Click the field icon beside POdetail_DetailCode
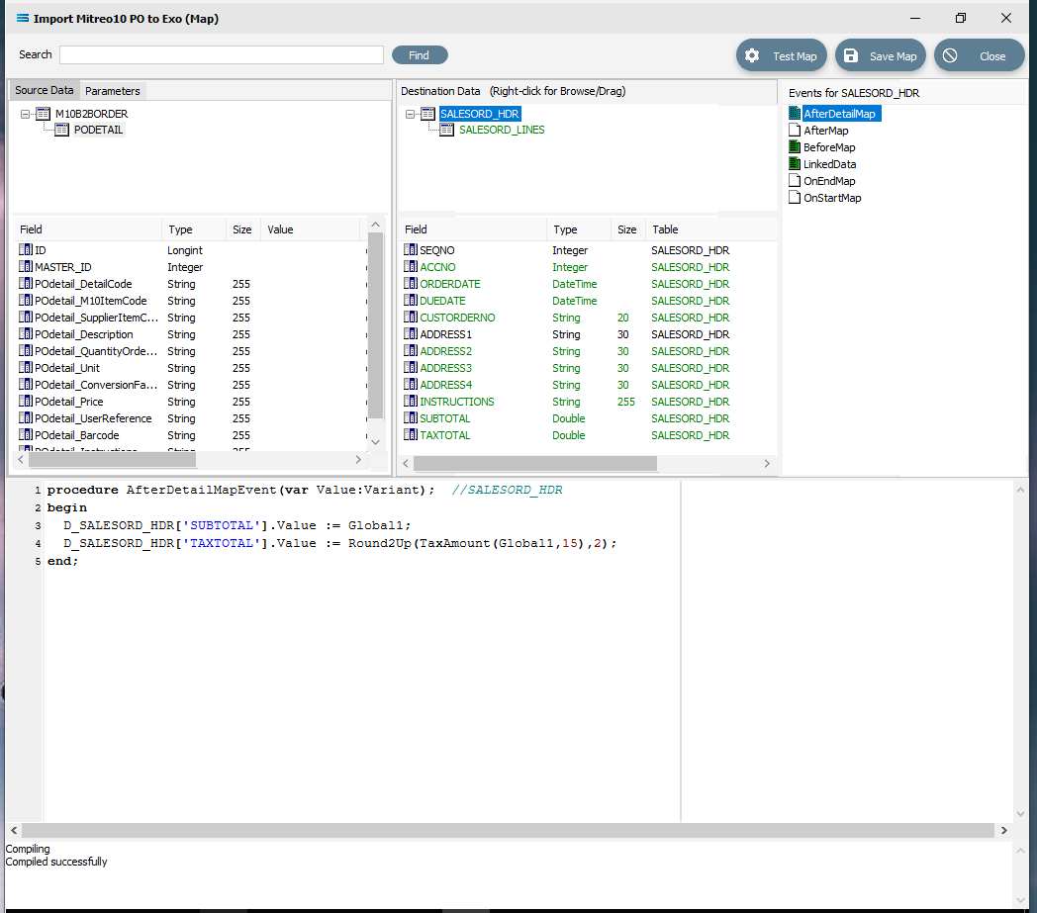The width and height of the screenshot is (1037, 913). (x=26, y=284)
